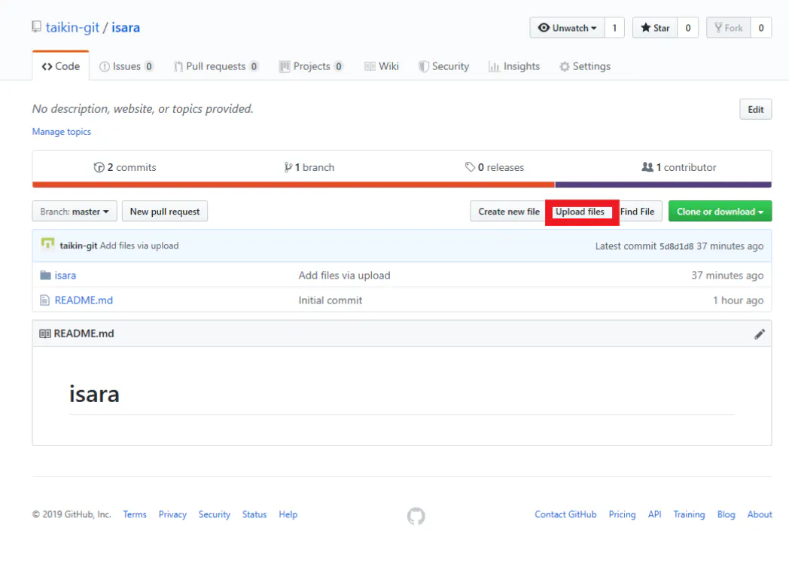Click the orange language bar segment
789x561 pixels.
point(294,184)
